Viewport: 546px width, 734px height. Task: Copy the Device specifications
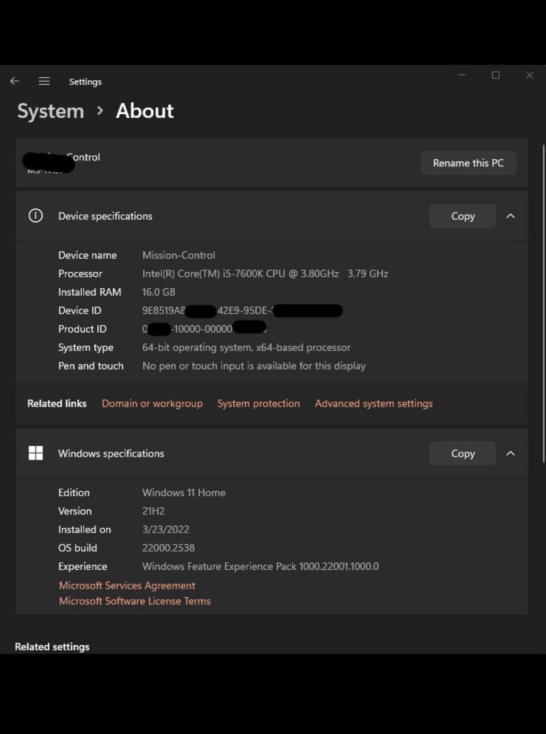tap(462, 216)
